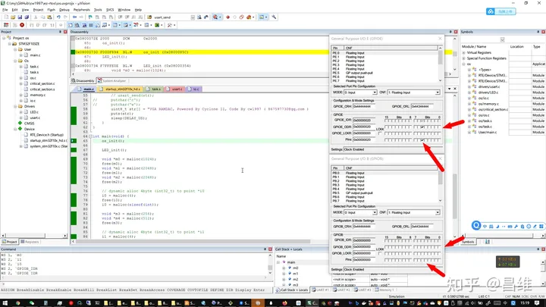
Task: Click the Disassembly Window toolbar icon
Action: [x=77, y=25]
